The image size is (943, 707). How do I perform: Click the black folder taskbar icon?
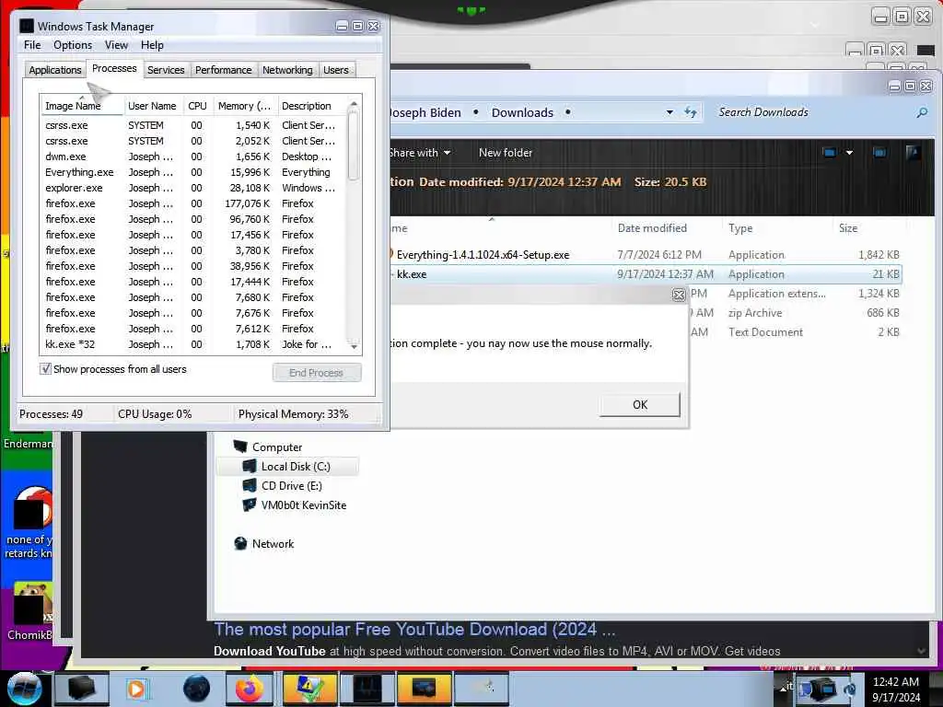81,689
